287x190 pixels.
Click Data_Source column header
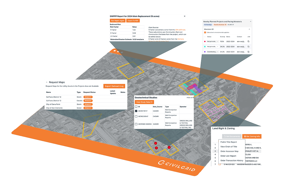(x=158, y=107)
